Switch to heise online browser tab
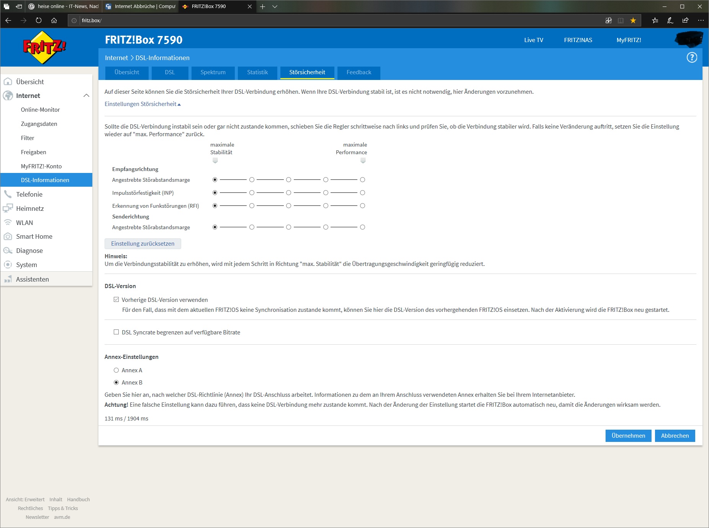The image size is (709, 528). [63, 7]
